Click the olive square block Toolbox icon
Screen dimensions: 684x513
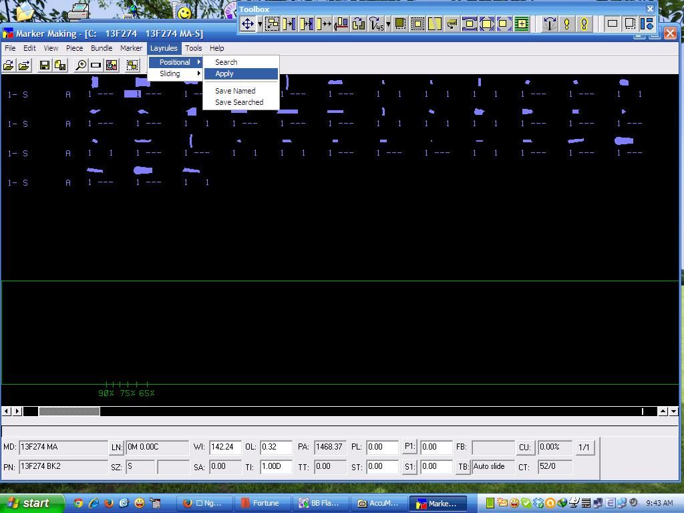coord(400,23)
